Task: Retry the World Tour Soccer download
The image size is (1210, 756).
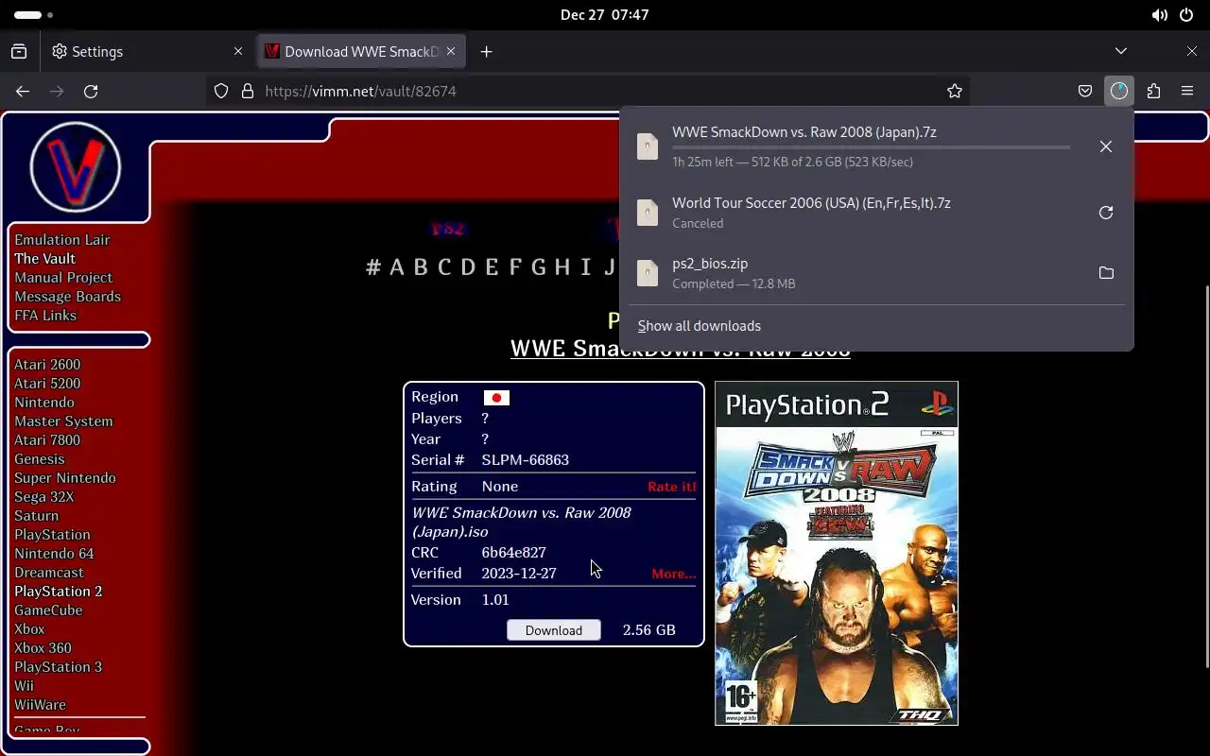Action: coord(1105,213)
